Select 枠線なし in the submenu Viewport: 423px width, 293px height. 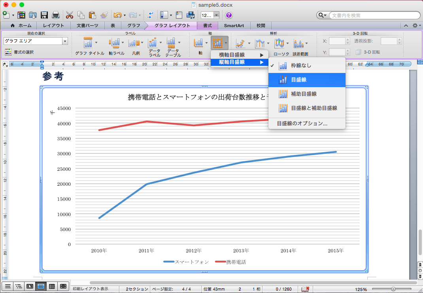(307, 65)
